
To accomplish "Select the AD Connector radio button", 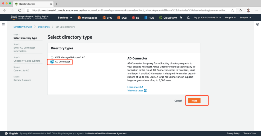I will coord(52,62).
